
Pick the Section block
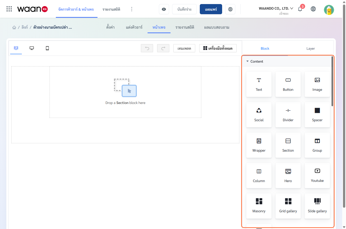(288, 145)
